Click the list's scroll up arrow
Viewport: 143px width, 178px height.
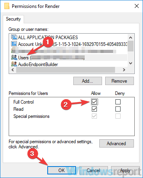pos(130,38)
